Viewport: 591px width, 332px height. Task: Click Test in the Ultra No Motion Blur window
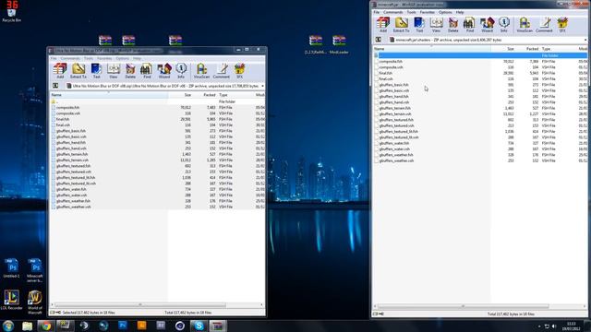96,71
